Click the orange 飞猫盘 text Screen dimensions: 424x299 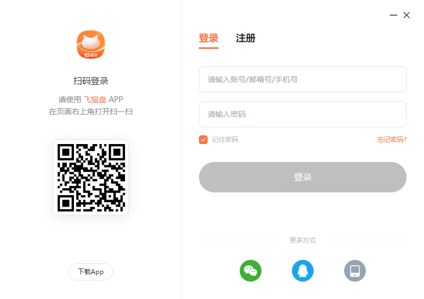point(95,99)
